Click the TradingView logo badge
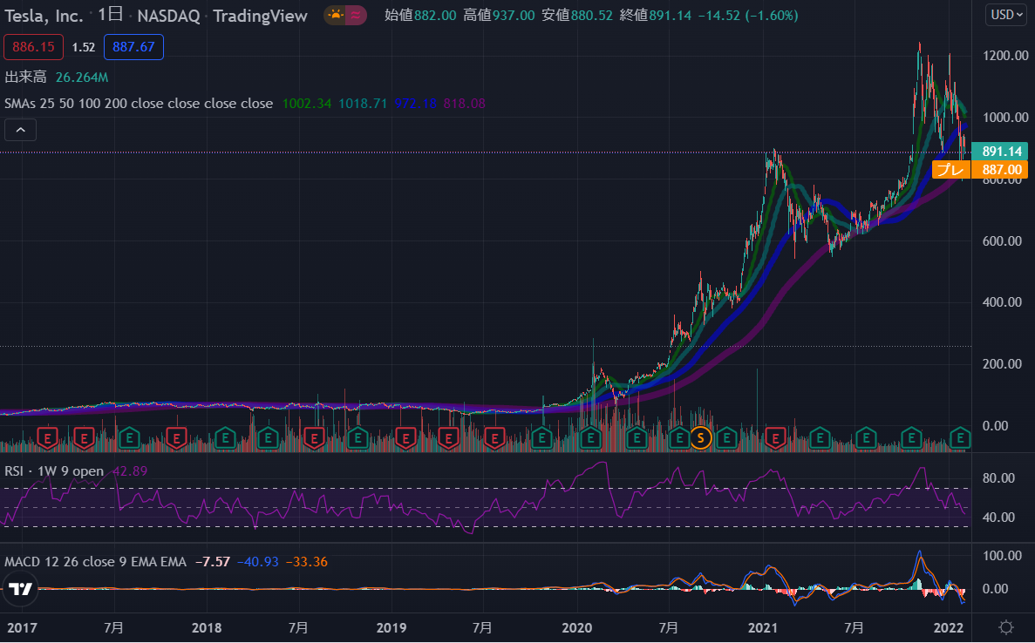This screenshot has height=643, width=1035. pos(20,589)
